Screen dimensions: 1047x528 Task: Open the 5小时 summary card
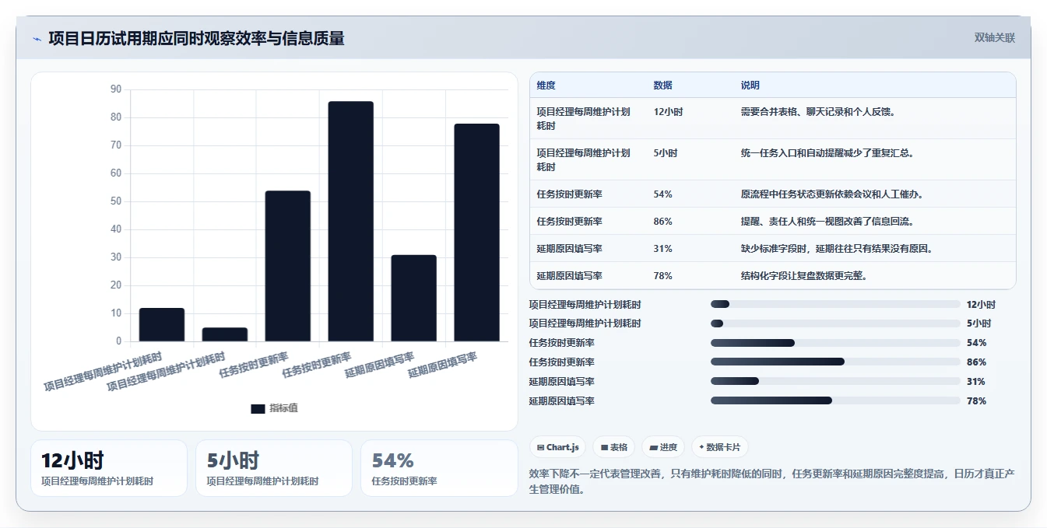(x=274, y=468)
